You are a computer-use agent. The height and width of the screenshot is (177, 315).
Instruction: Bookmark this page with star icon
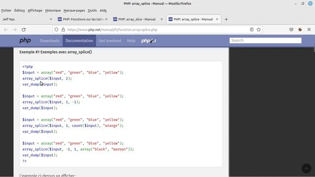[x=258, y=29]
